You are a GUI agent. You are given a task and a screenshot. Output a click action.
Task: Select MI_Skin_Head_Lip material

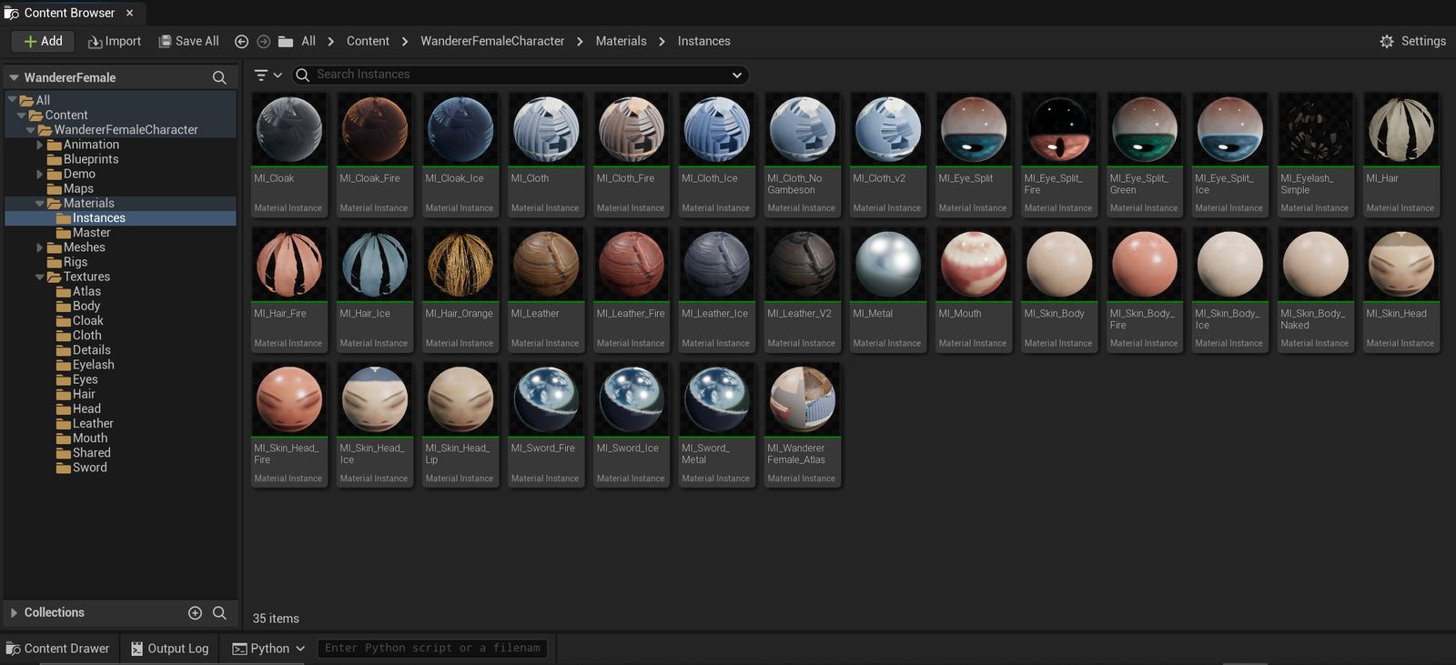[x=460, y=425]
